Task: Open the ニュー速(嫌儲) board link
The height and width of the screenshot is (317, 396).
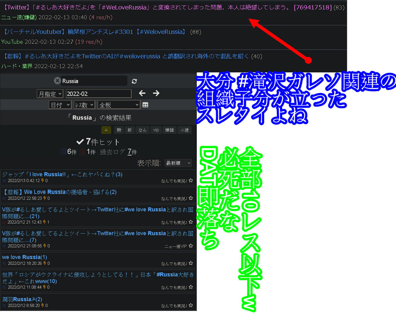Action: click(x=19, y=17)
